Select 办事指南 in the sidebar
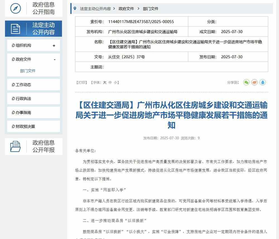This screenshot has width=279, height=239. (23, 113)
